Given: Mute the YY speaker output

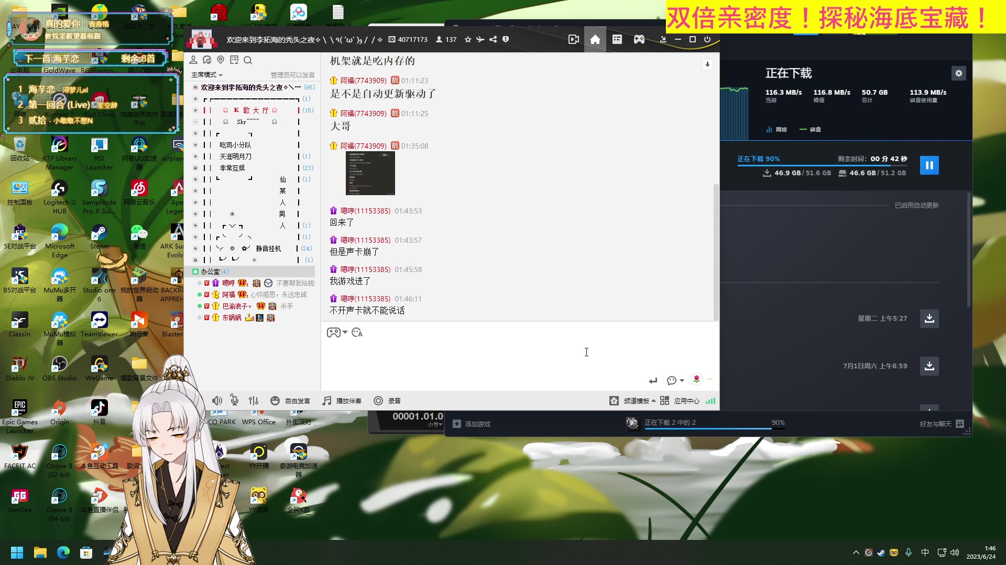Looking at the screenshot, I should point(217,401).
